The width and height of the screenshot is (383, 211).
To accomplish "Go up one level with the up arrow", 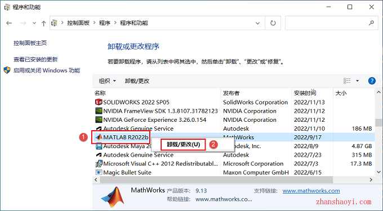I will click(43, 23).
